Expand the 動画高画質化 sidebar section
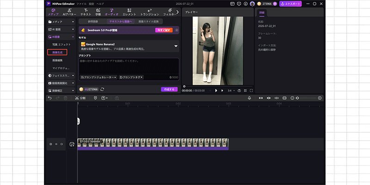 (61, 83)
